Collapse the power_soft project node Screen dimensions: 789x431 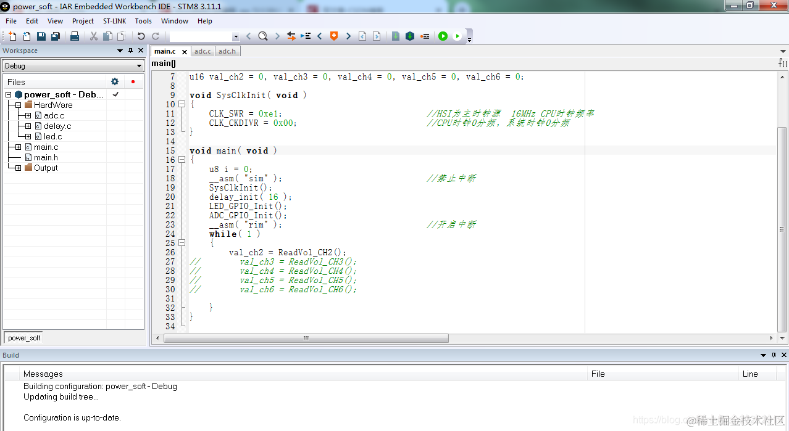(8, 94)
